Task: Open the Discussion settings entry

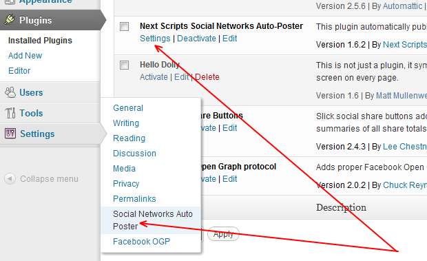Action: click(134, 153)
